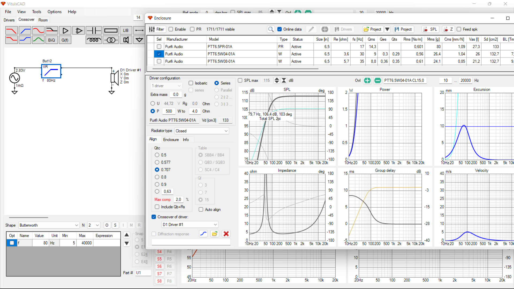The image size is (514, 289).
Task: Insert a buffer amplifier triangle
Action: pos(65,31)
